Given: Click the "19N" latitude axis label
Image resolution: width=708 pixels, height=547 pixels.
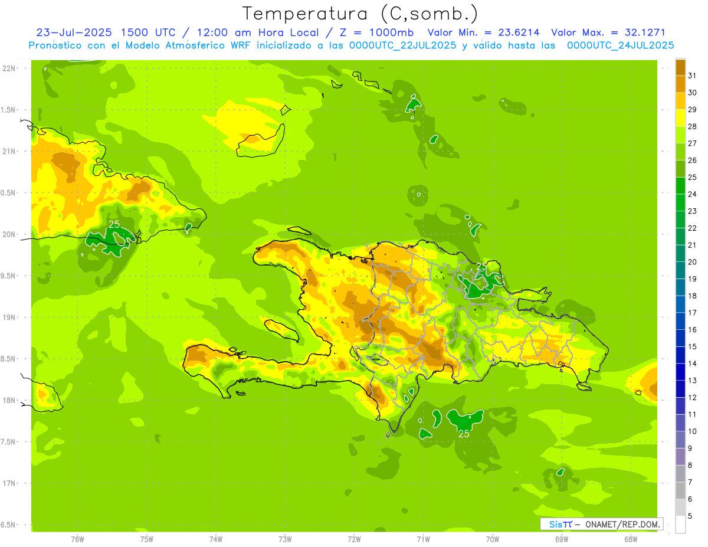Looking at the screenshot, I should [x=9, y=317].
